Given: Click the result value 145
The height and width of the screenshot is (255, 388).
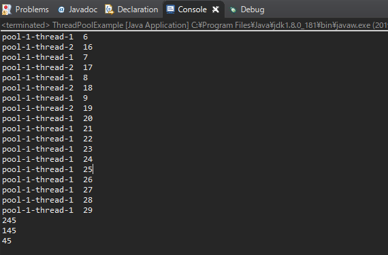Looking at the screenshot, I should (x=9, y=231).
